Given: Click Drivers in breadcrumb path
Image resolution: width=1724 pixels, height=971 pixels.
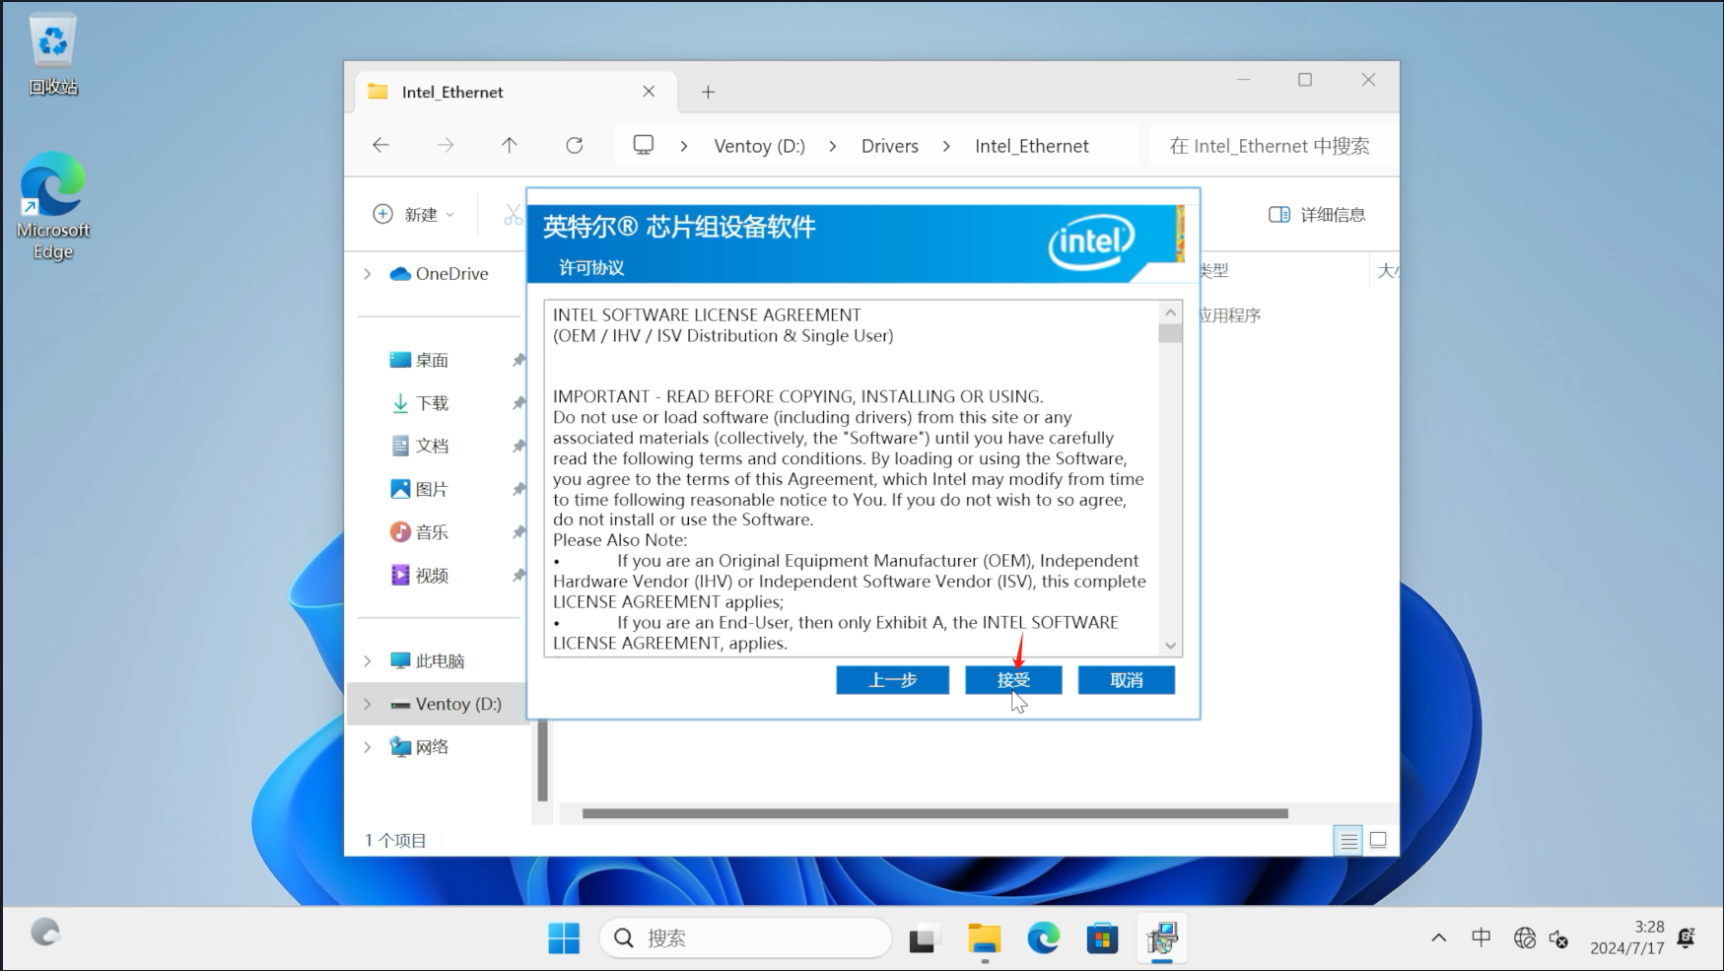Looking at the screenshot, I should click(x=890, y=146).
